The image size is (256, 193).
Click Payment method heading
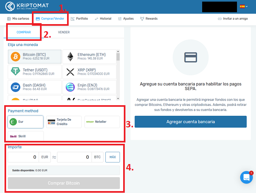[23, 111]
